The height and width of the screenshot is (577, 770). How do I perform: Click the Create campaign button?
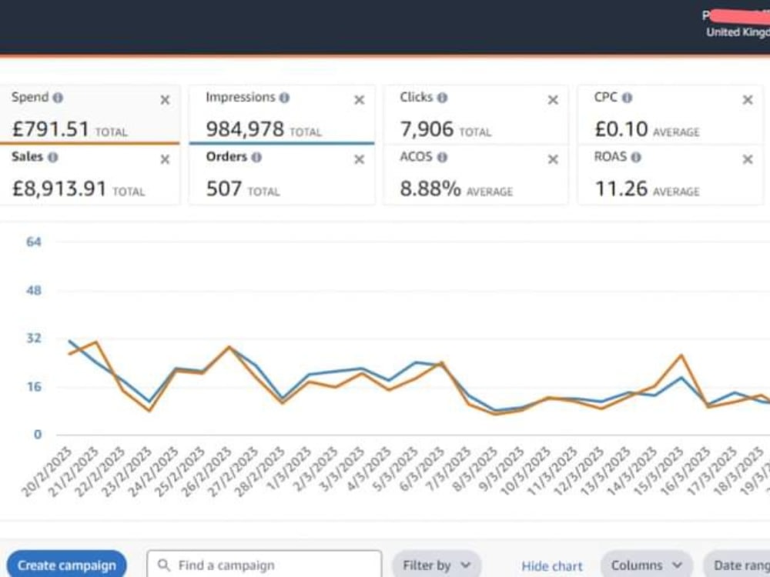pos(67,564)
